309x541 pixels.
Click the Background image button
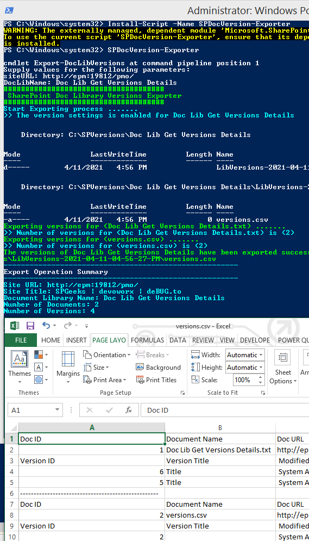(x=158, y=368)
